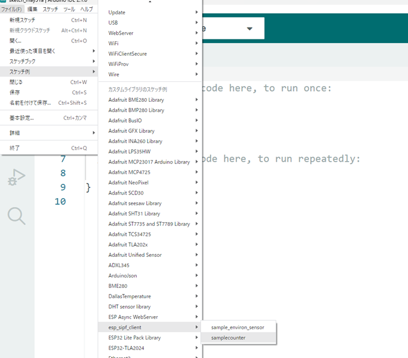Open samplecounter example sketch
The height and width of the screenshot is (358, 408).
click(238, 338)
